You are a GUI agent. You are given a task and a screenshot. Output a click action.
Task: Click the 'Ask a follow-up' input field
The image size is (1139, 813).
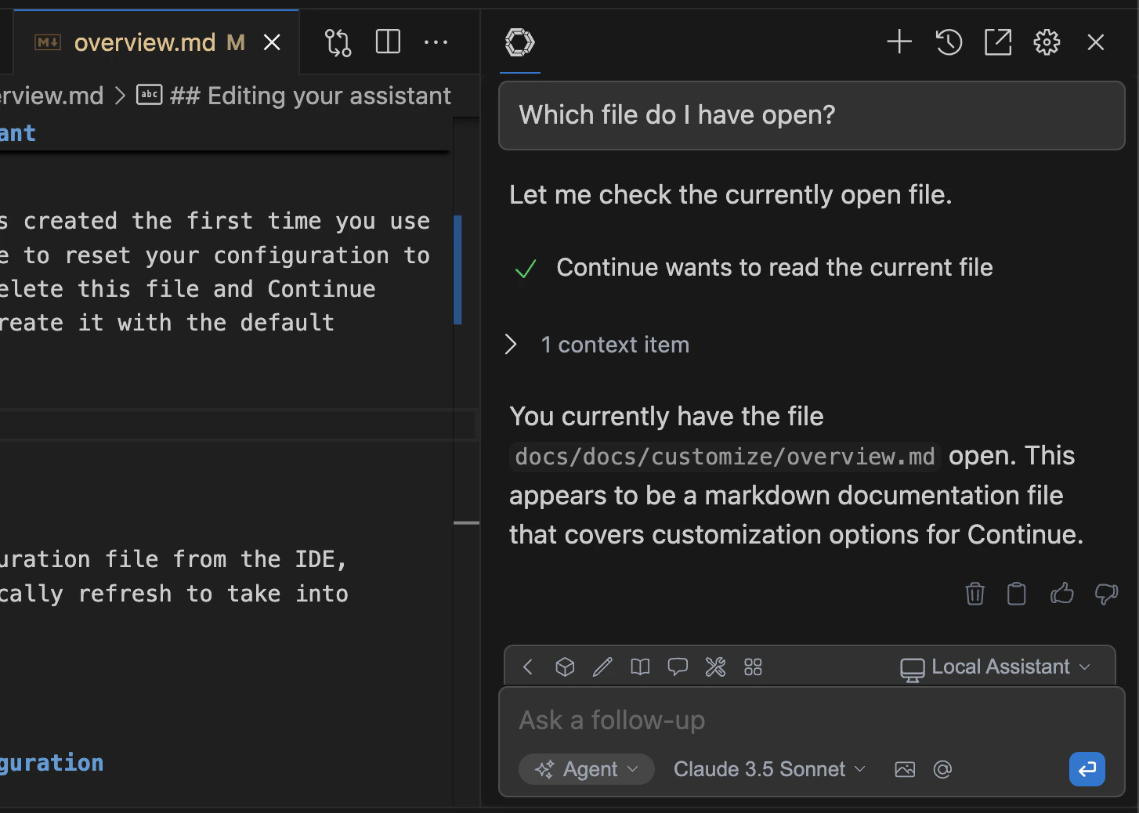(783, 721)
